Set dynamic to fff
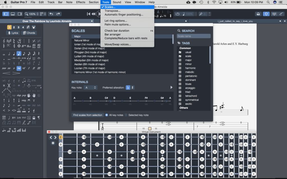Viewport: 287px width, 179px height. pyautogui.click(x=39, y=68)
